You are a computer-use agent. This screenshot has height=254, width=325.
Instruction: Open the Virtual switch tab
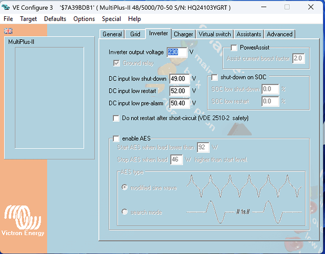pyautogui.click(x=215, y=34)
